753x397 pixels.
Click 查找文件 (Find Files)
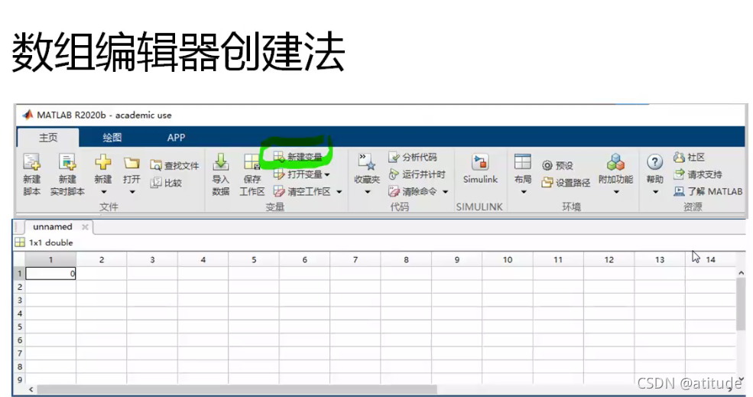coord(174,166)
